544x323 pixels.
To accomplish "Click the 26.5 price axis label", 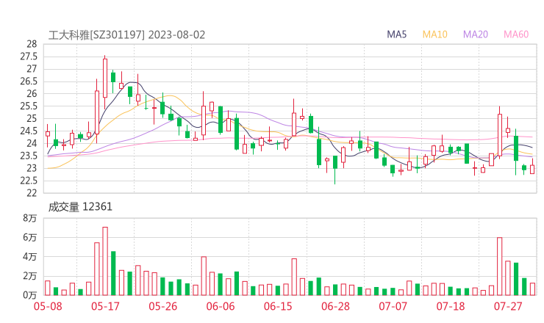I will pyautogui.click(x=29, y=81).
